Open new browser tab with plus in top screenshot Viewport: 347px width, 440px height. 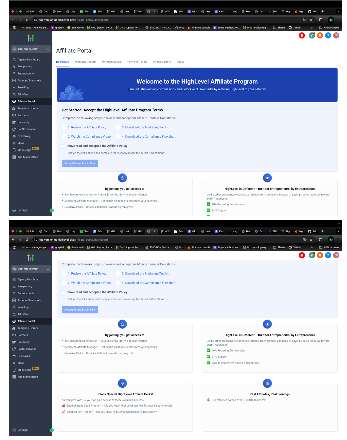322,11
